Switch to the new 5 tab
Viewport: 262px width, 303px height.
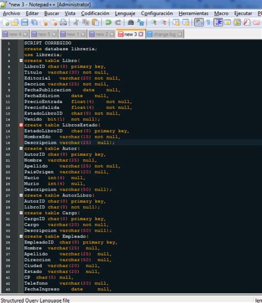[44, 34]
